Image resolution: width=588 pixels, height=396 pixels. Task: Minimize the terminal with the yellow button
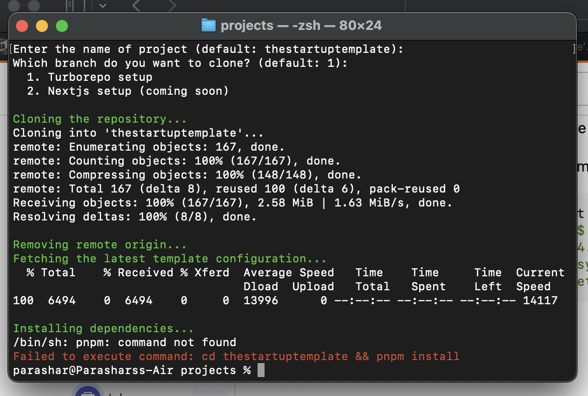42,26
